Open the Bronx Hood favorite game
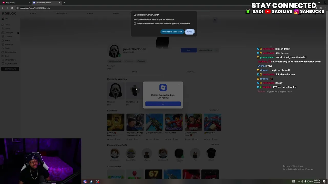Image resolution: width=328 pixels, height=184 pixels. 193,122
